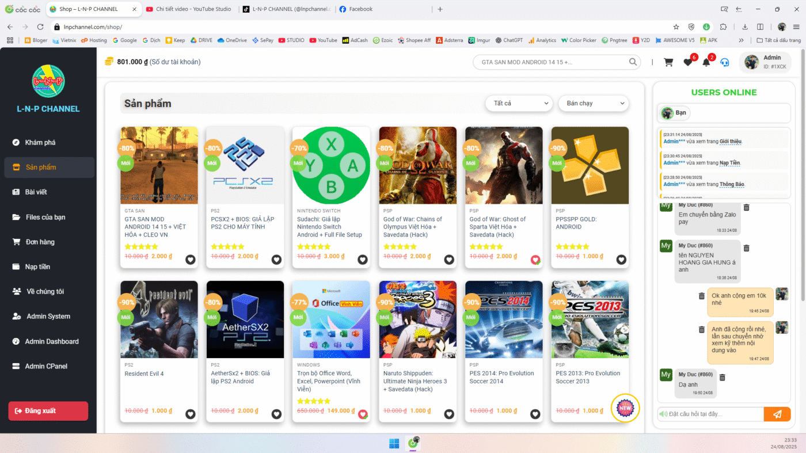Click the headset support icon

coord(725,62)
